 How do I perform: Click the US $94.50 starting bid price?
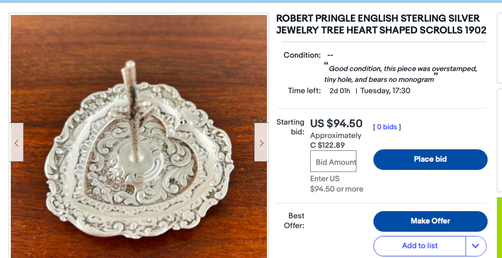click(336, 124)
